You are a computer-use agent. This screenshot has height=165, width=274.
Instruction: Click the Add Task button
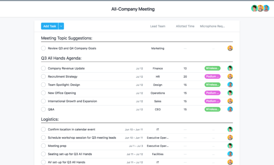click(50, 26)
